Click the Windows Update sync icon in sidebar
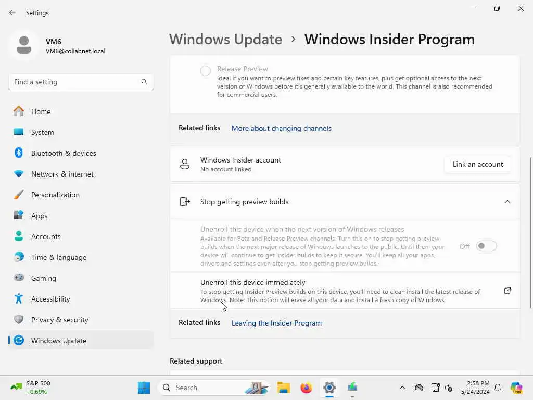This screenshot has width=533, height=400. click(x=19, y=340)
